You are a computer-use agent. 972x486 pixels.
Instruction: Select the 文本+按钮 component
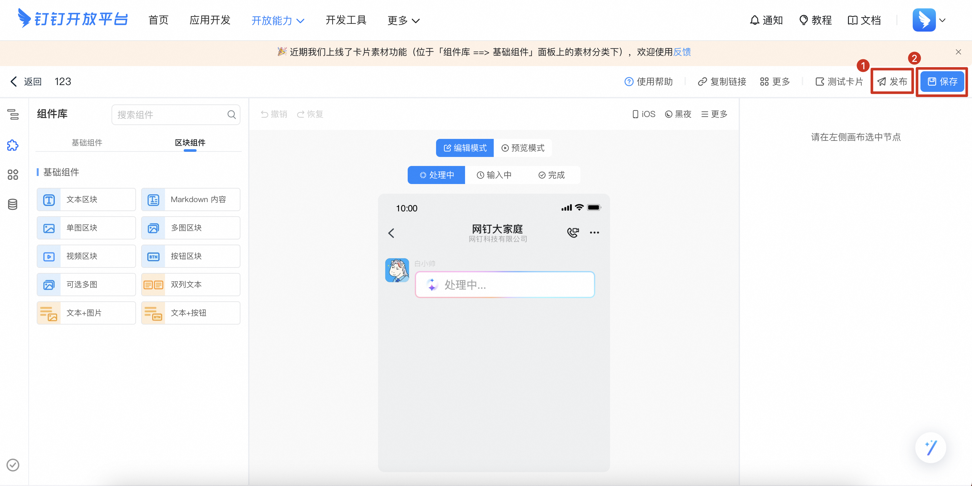[191, 313]
